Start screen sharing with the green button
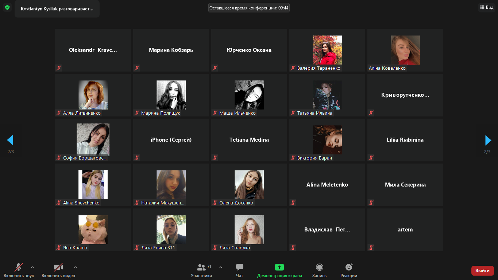The height and width of the screenshot is (280, 498). (x=279, y=270)
